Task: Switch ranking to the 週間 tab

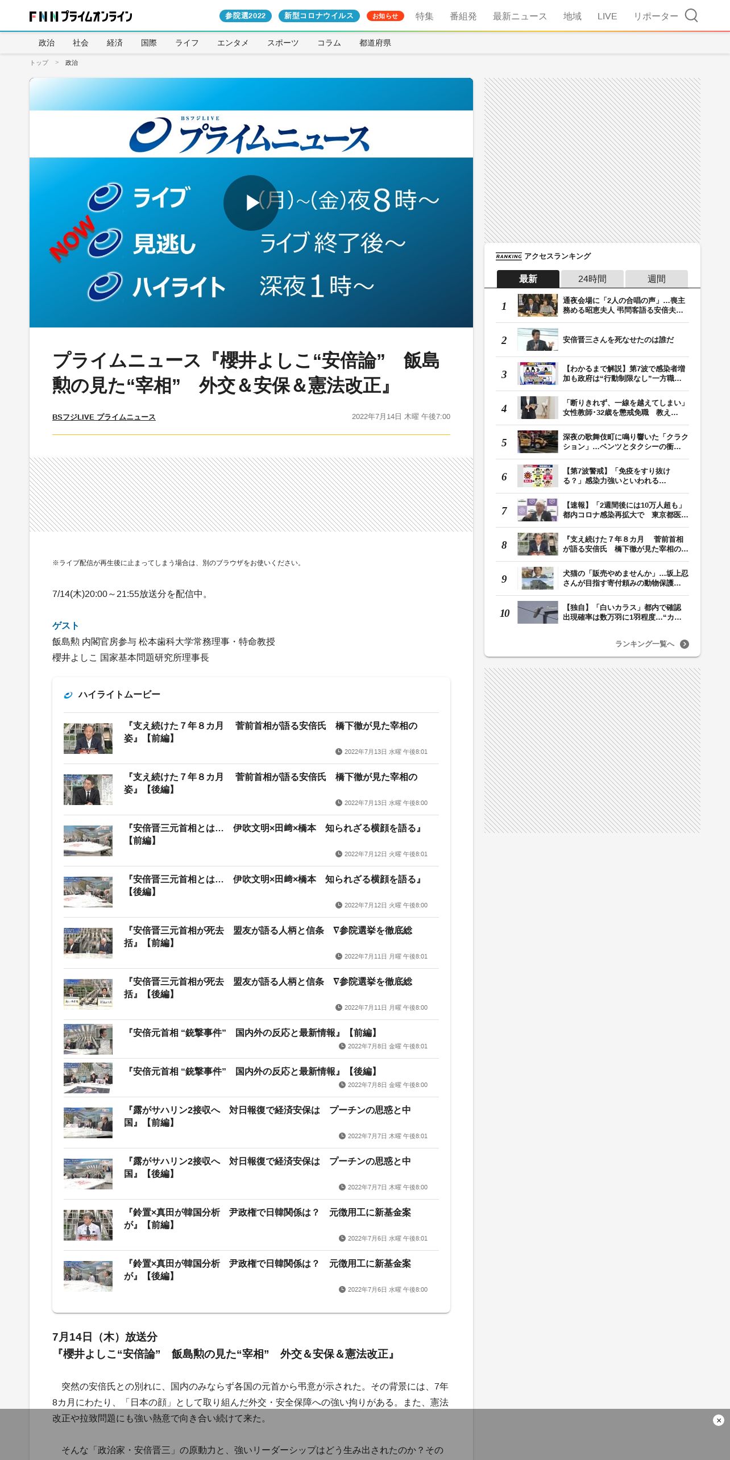Action: pos(657,279)
